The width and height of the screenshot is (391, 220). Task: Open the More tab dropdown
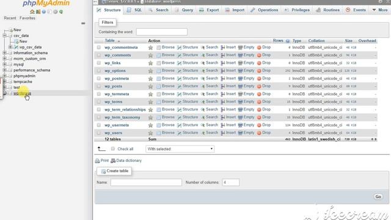(380, 10)
